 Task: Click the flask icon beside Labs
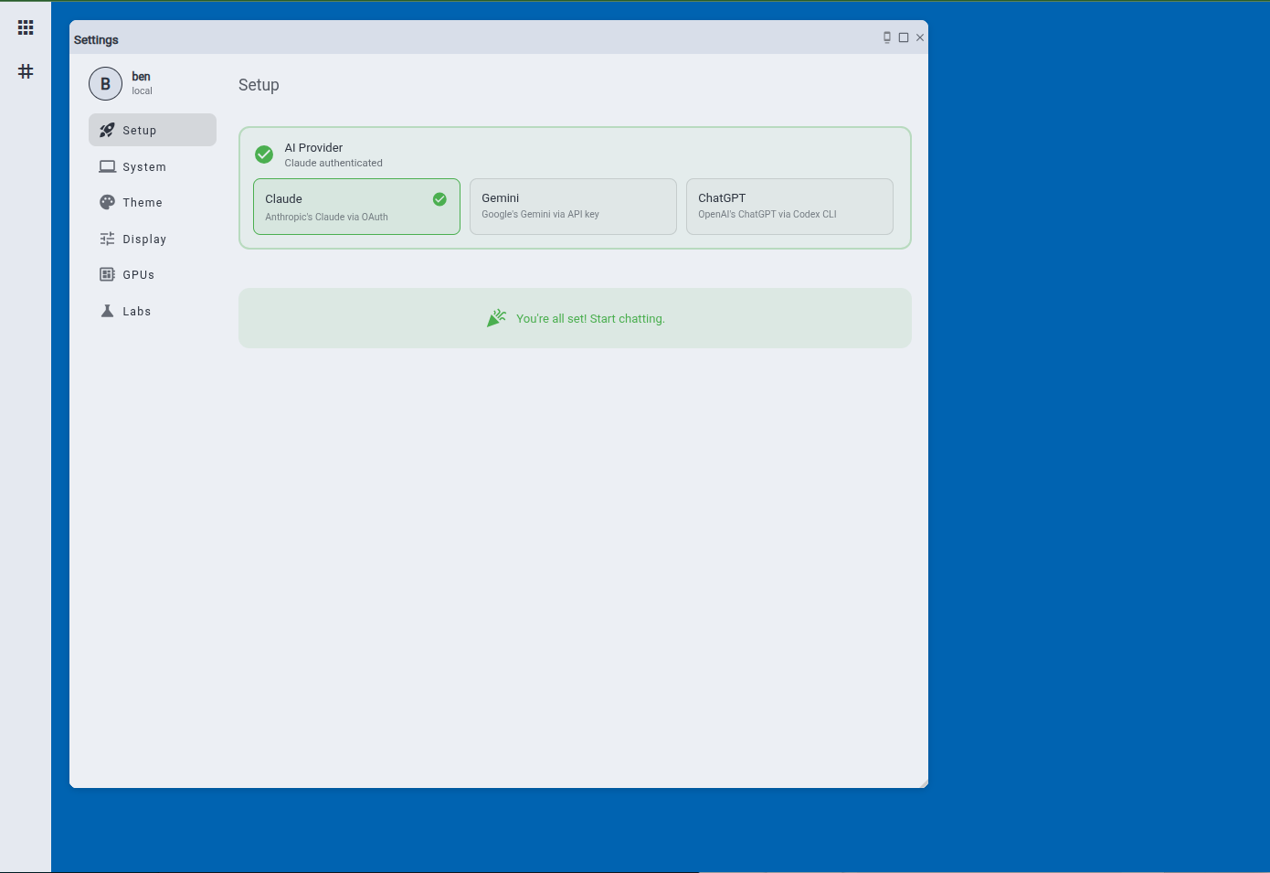tap(107, 310)
